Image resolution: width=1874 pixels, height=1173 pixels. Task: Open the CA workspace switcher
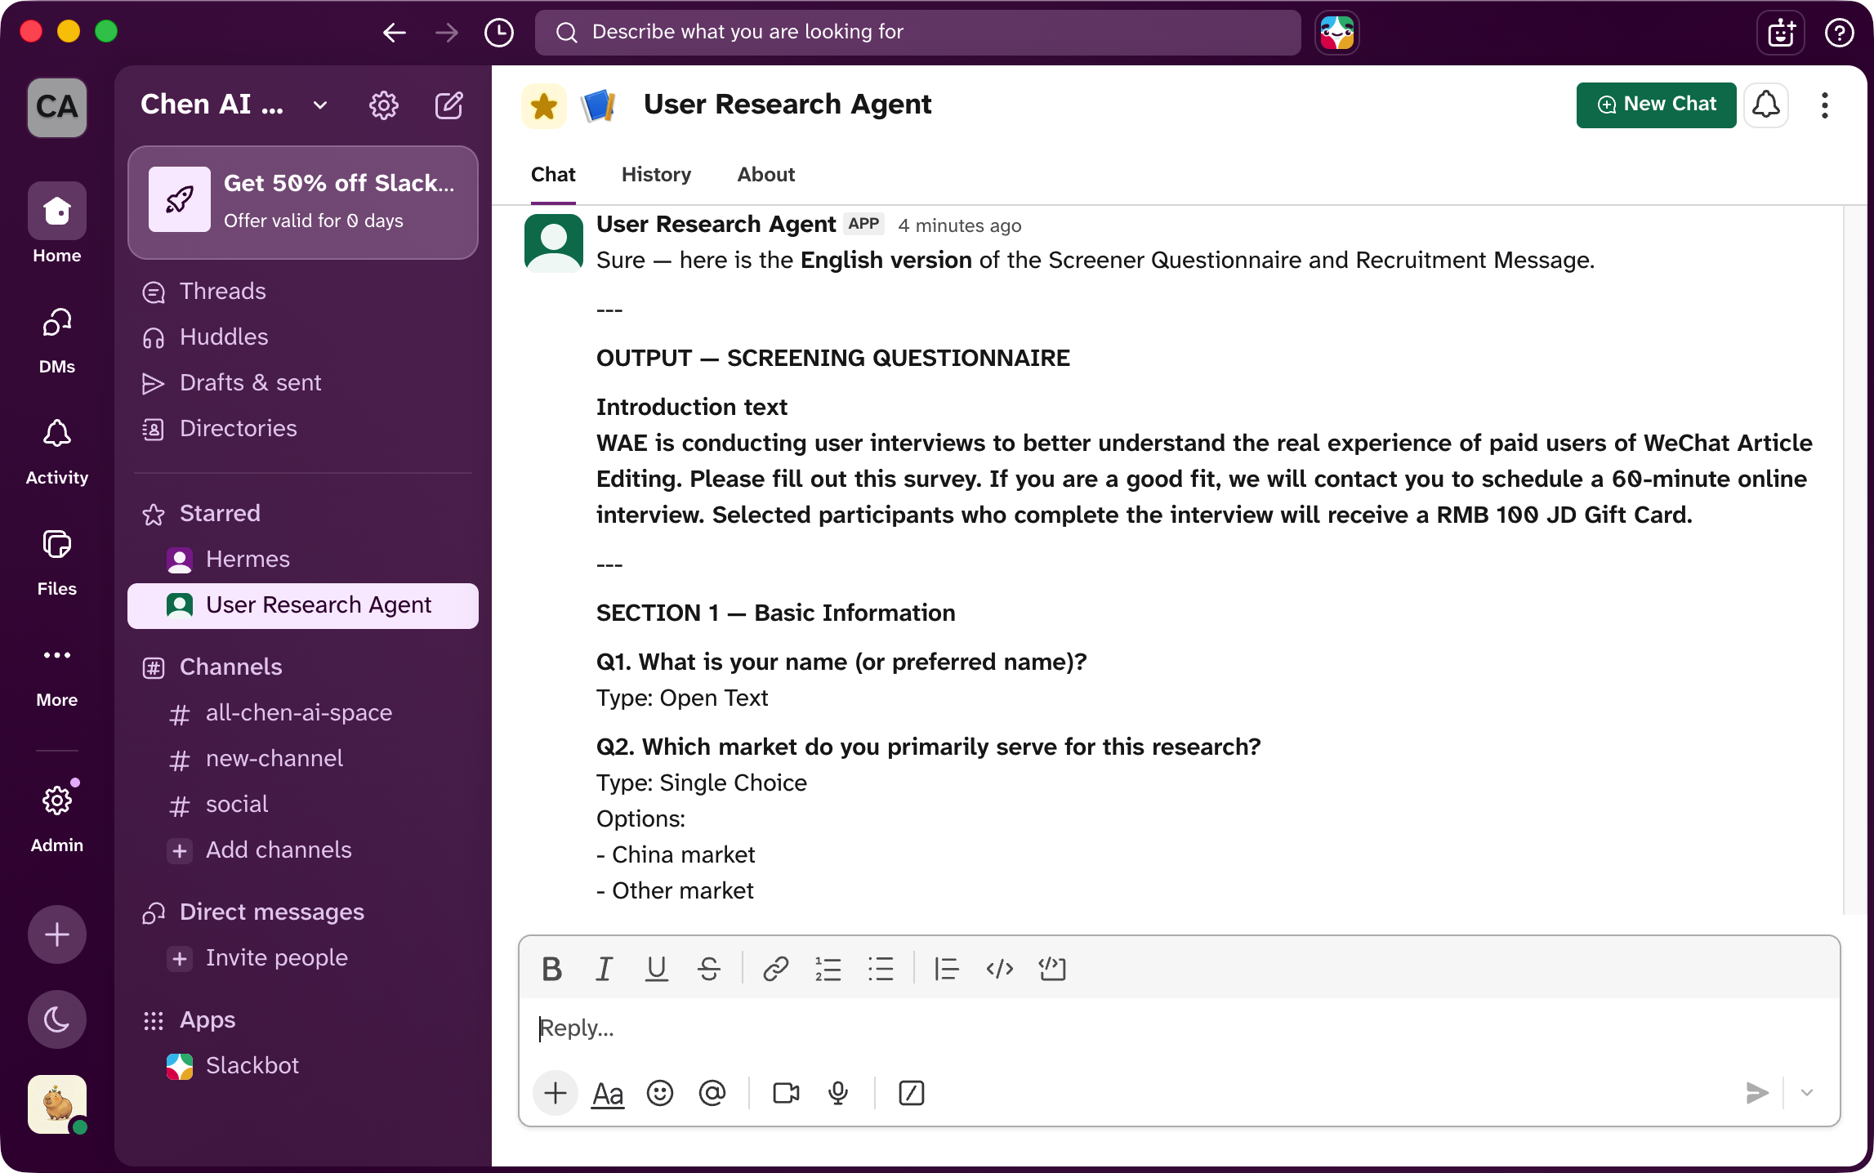[x=57, y=107]
